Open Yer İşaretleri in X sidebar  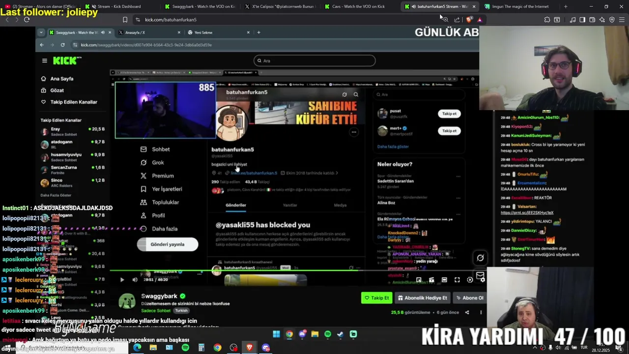click(161, 189)
